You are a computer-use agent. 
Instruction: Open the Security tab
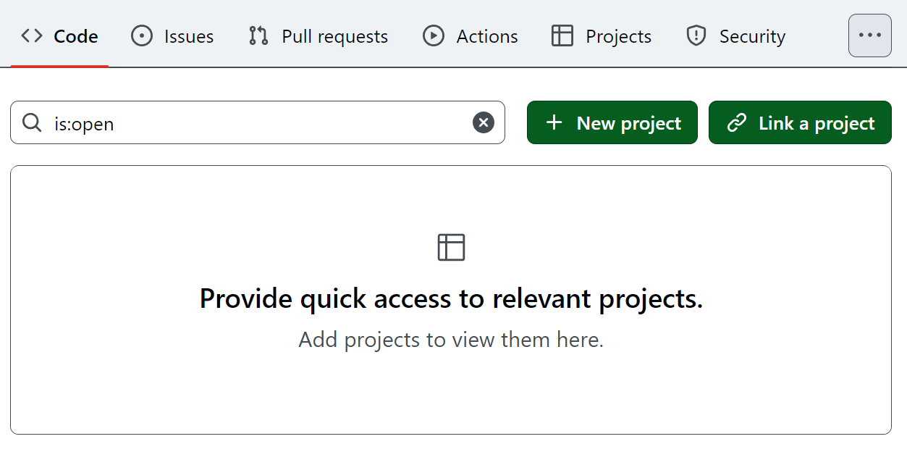click(x=735, y=35)
